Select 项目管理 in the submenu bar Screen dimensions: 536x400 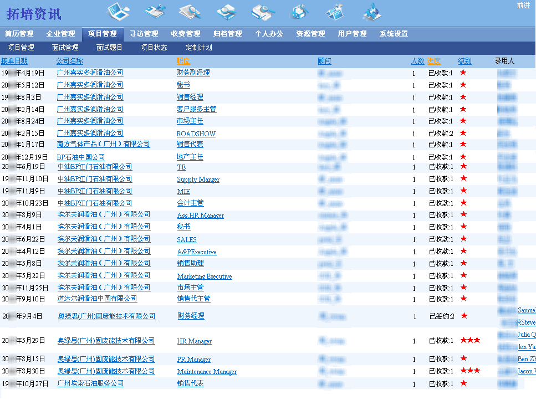pyautogui.click(x=21, y=48)
